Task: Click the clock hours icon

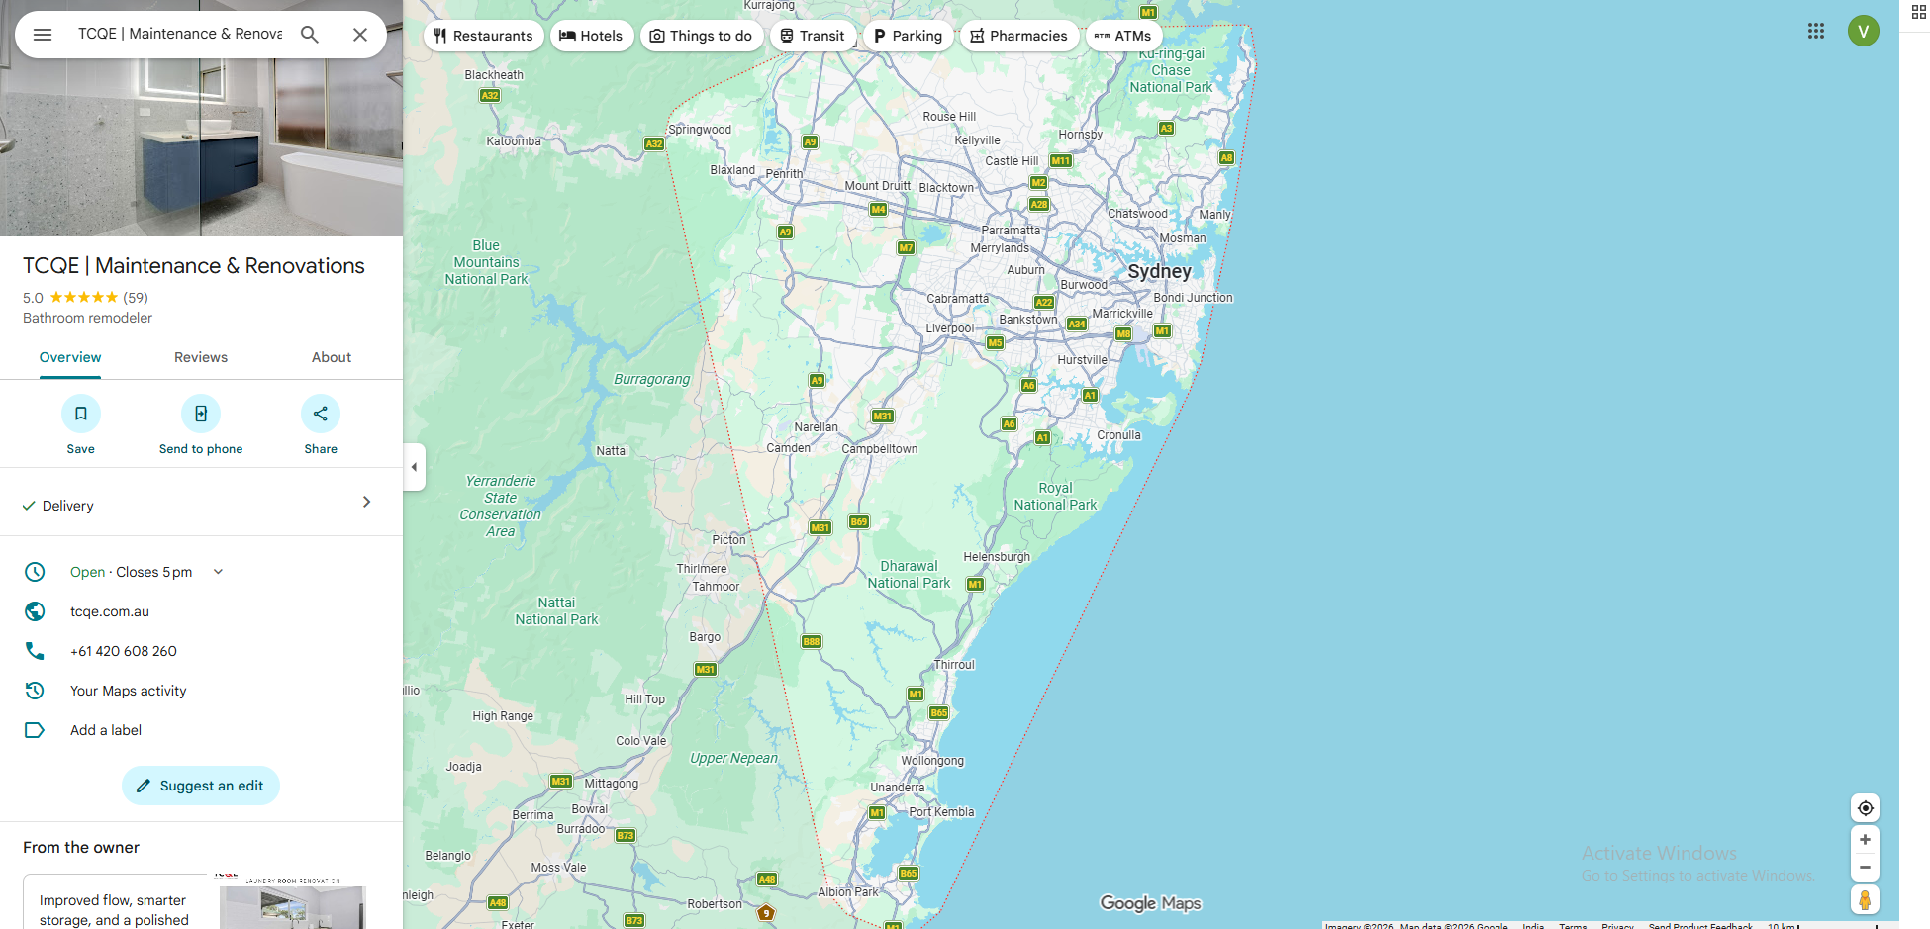Action: (x=35, y=572)
